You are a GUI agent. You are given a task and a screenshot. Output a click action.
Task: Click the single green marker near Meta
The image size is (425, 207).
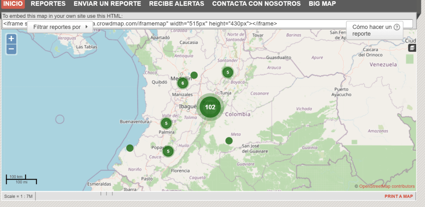pos(229,141)
